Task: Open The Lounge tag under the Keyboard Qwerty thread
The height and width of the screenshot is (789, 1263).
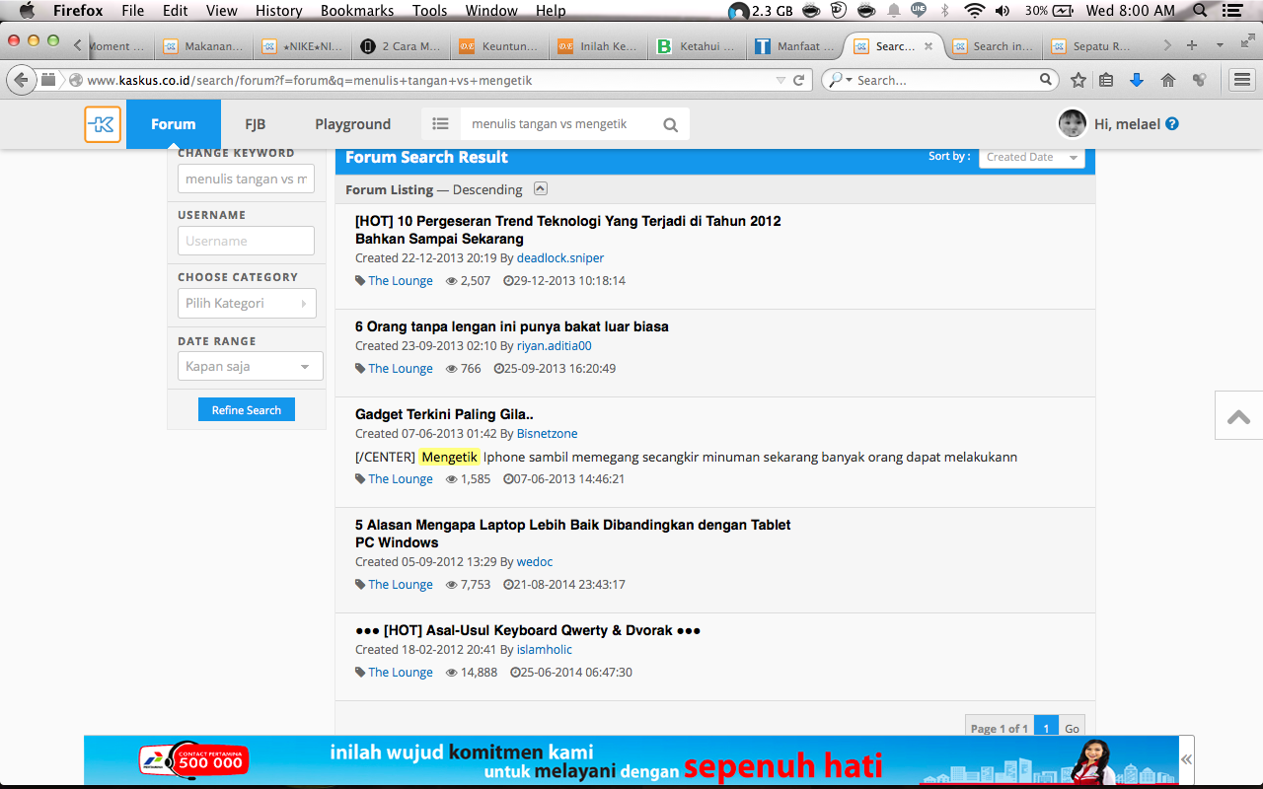Action: click(x=401, y=673)
